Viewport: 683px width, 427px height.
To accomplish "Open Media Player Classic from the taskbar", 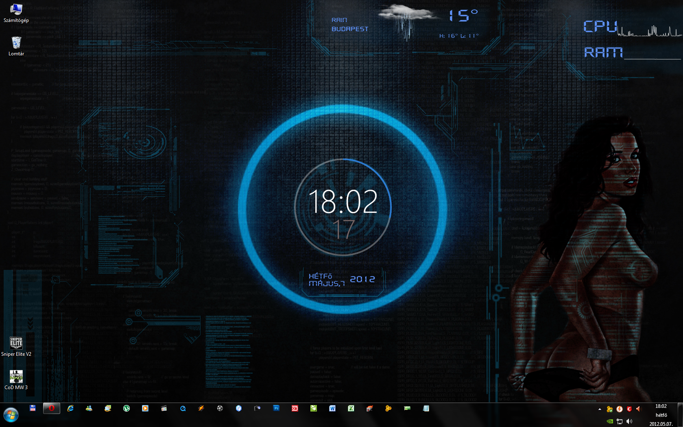I will (x=164, y=408).
